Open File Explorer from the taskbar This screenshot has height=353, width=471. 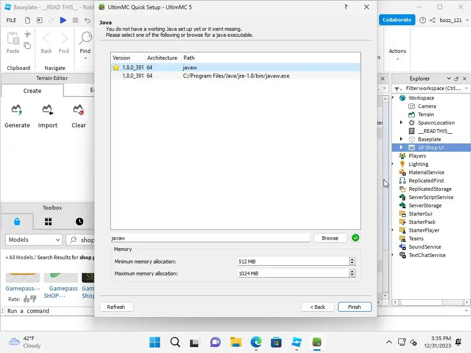click(236, 342)
